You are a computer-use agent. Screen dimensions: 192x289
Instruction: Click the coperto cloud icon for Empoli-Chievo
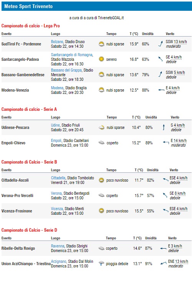[x=101, y=142]
